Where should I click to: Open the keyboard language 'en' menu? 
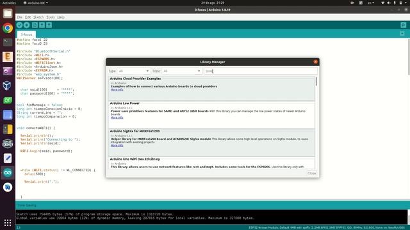pos(371,3)
